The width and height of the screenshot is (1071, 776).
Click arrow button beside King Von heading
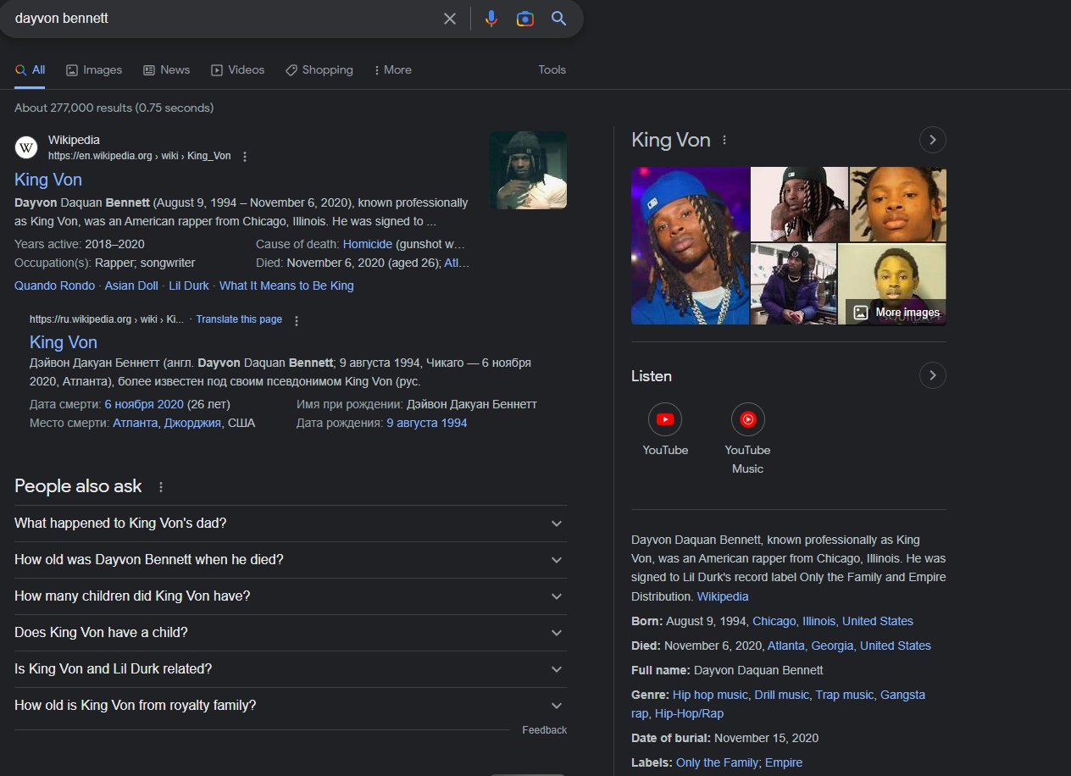tap(932, 140)
